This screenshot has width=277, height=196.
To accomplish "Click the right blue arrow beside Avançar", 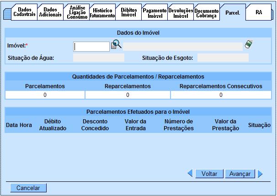I will 260,174.
